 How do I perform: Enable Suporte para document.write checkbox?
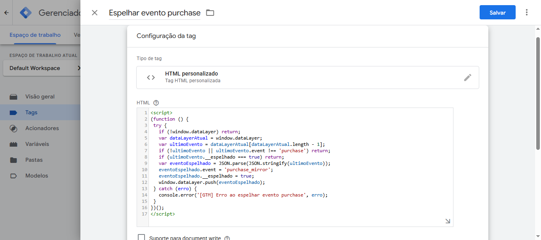click(x=141, y=238)
